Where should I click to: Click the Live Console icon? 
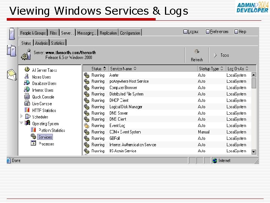[x=27, y=103]
